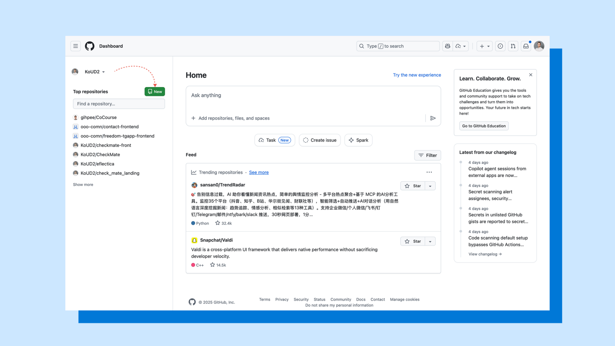View TrendRadar 32.4k stargazers
The height and width of the screenshot is (346, 615).
tap(223, 223)
